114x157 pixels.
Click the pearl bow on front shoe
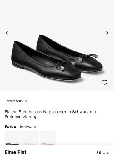(x=65, y=64)
